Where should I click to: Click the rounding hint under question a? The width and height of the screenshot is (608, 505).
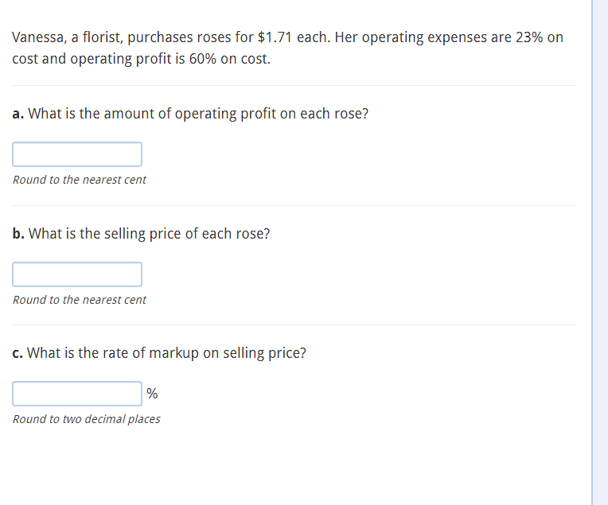[80, 180]
